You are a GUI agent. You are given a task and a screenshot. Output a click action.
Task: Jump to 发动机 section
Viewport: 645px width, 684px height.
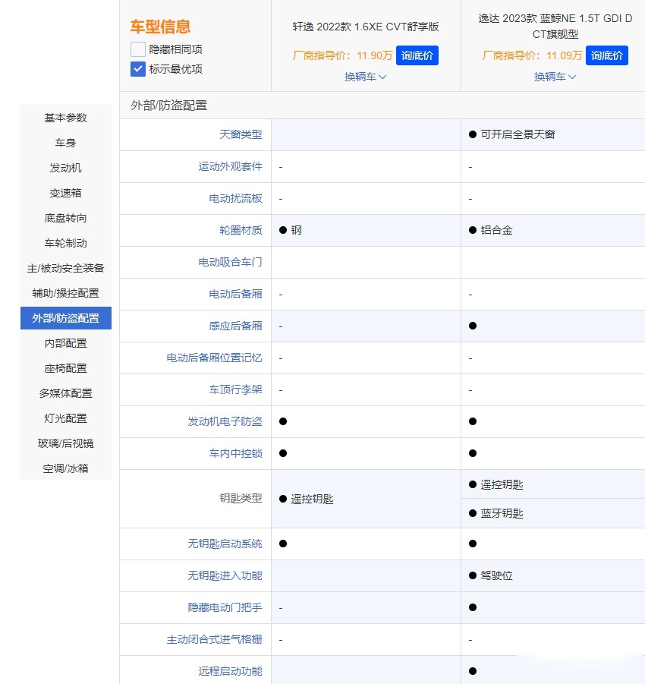(x=66, y=168)
